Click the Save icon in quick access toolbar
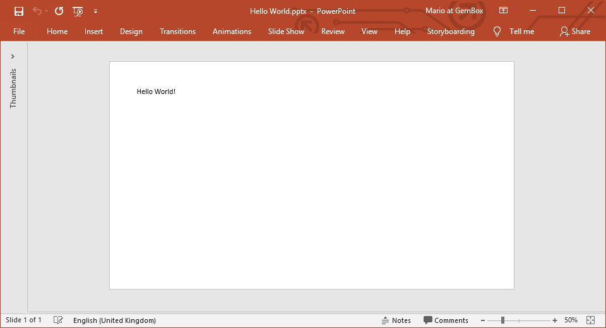The image size is (606, 328). tap(19, 11)
